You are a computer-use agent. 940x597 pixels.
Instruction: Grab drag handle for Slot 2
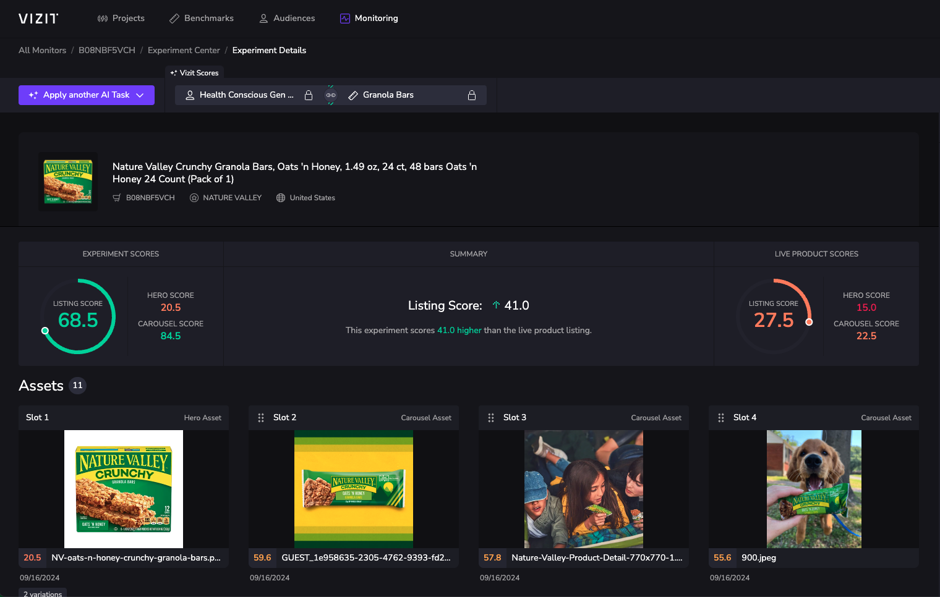click(261, 418)
